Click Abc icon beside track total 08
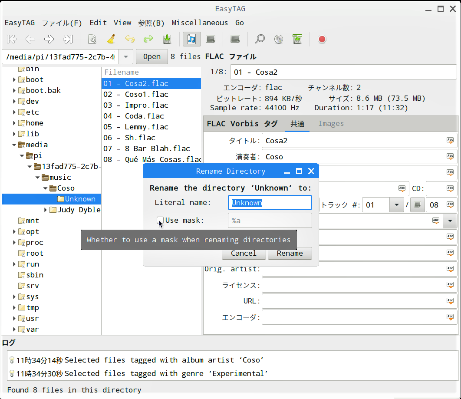The width and height of the screenshot is (461, 399). point(450,204)
